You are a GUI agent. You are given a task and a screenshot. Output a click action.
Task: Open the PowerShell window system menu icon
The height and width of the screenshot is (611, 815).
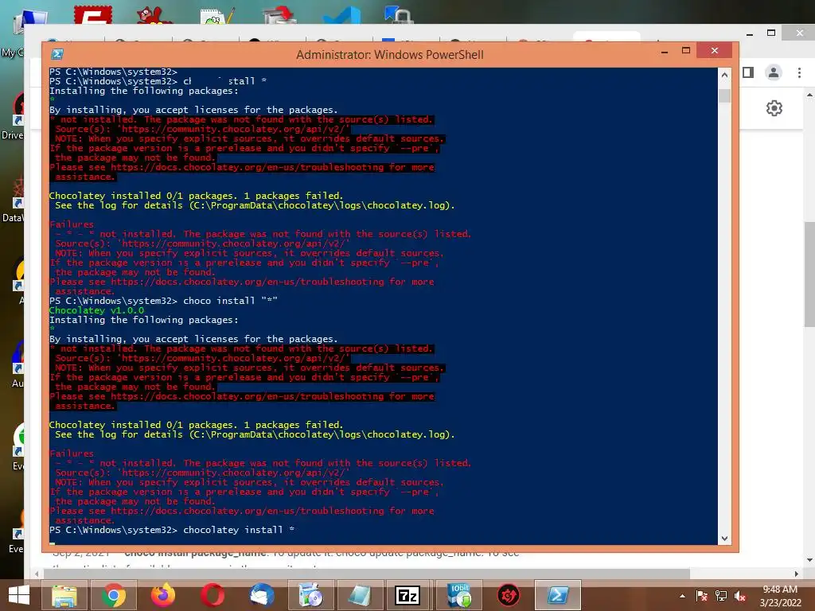click(x=57, y=54)
